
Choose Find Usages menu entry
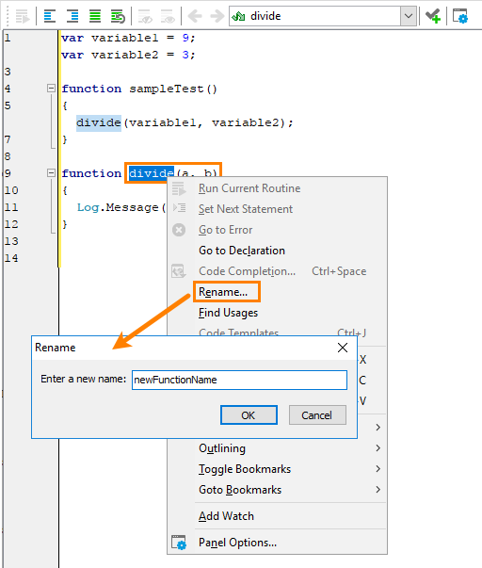click(x=228, y=313)
